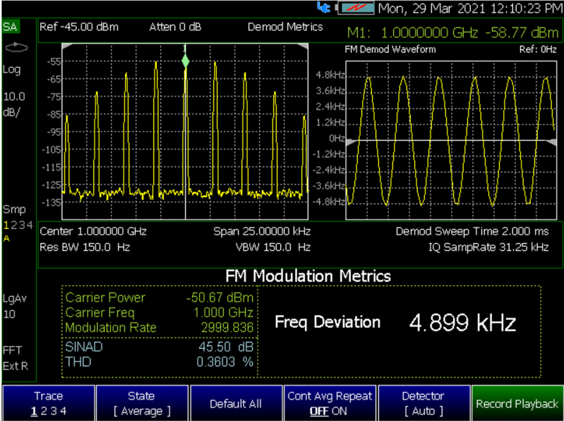The width and height of the screenshot is (564, 421).
Task: Select the SA mode indicator
Action: coord(11,27)
